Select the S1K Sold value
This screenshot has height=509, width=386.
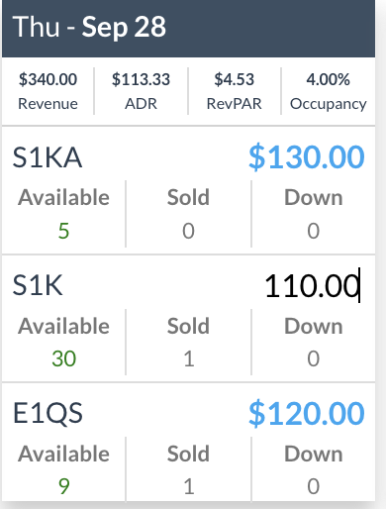coord(188,358)
